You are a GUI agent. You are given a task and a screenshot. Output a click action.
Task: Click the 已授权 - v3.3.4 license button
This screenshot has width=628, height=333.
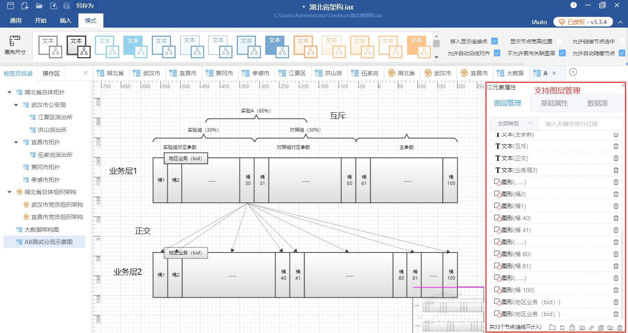coord(583,22)
